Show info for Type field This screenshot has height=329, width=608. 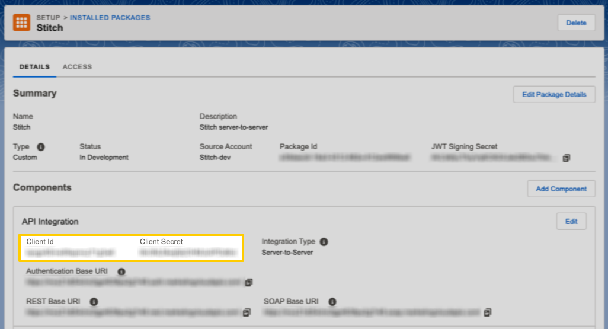pos(41,147)
